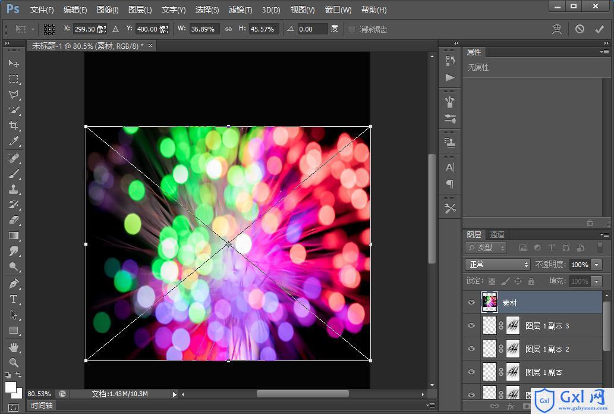Open the 填充 fill dropdown arrow
Screen dimensions: 614x414
(x=596, y=281)
